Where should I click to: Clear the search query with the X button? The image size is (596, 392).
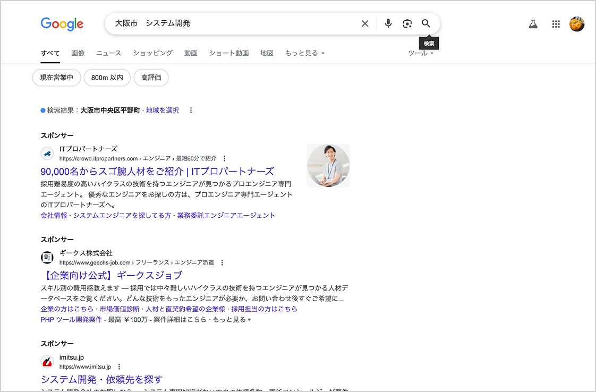(x=365, y=23)
